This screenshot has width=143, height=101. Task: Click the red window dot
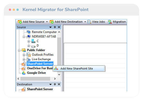(10, 10)
